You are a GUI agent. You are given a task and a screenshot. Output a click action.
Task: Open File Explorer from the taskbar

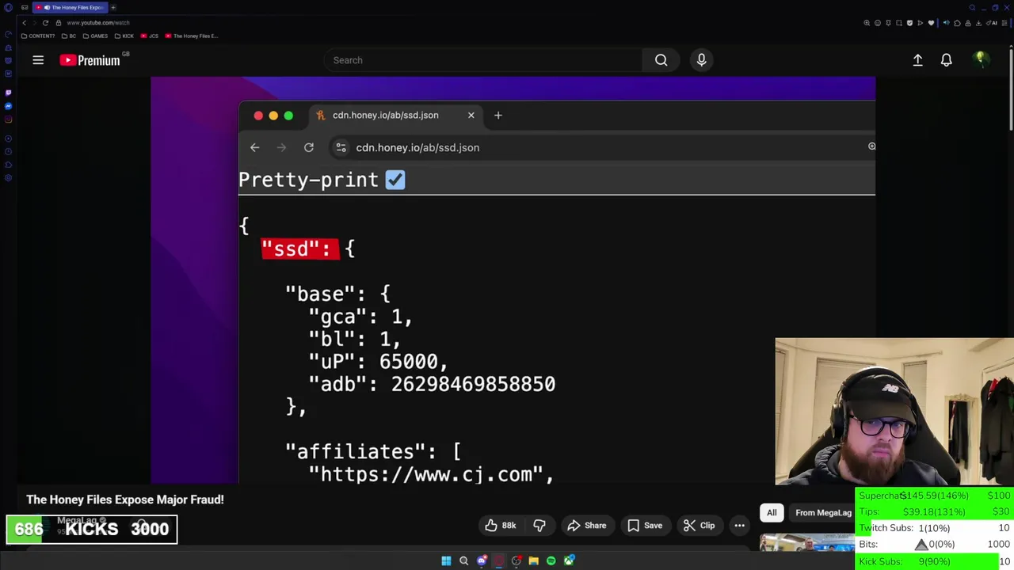click(x=533, y=560)
